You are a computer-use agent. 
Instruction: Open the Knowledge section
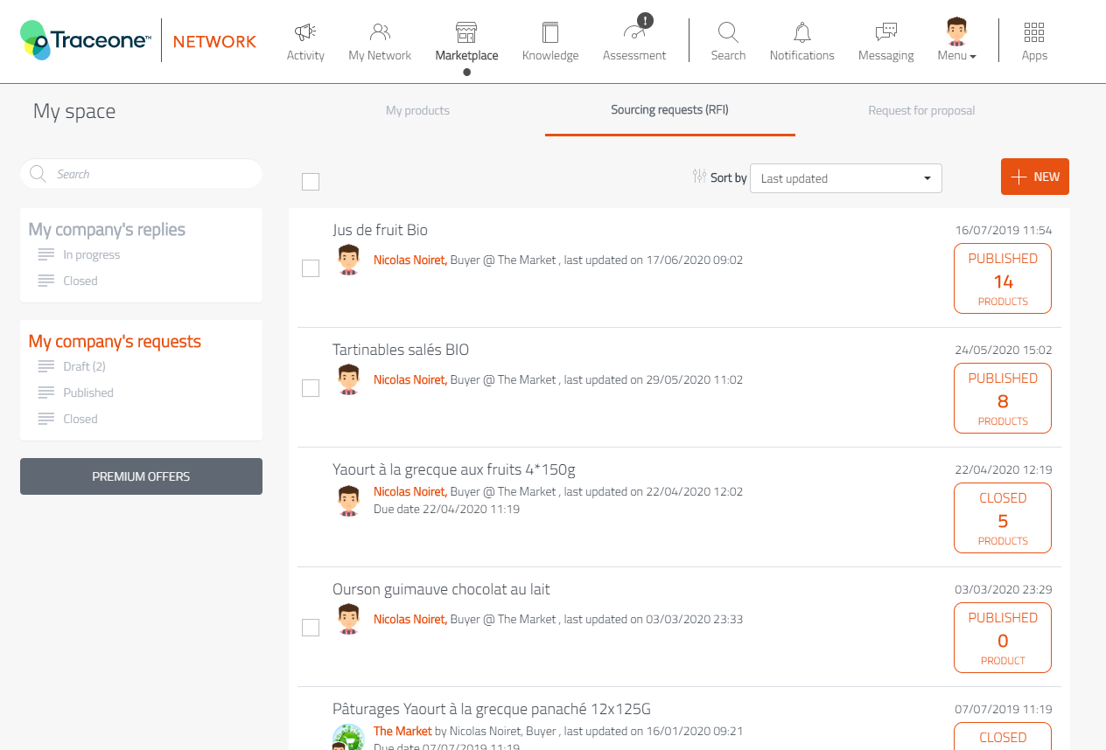549,40
